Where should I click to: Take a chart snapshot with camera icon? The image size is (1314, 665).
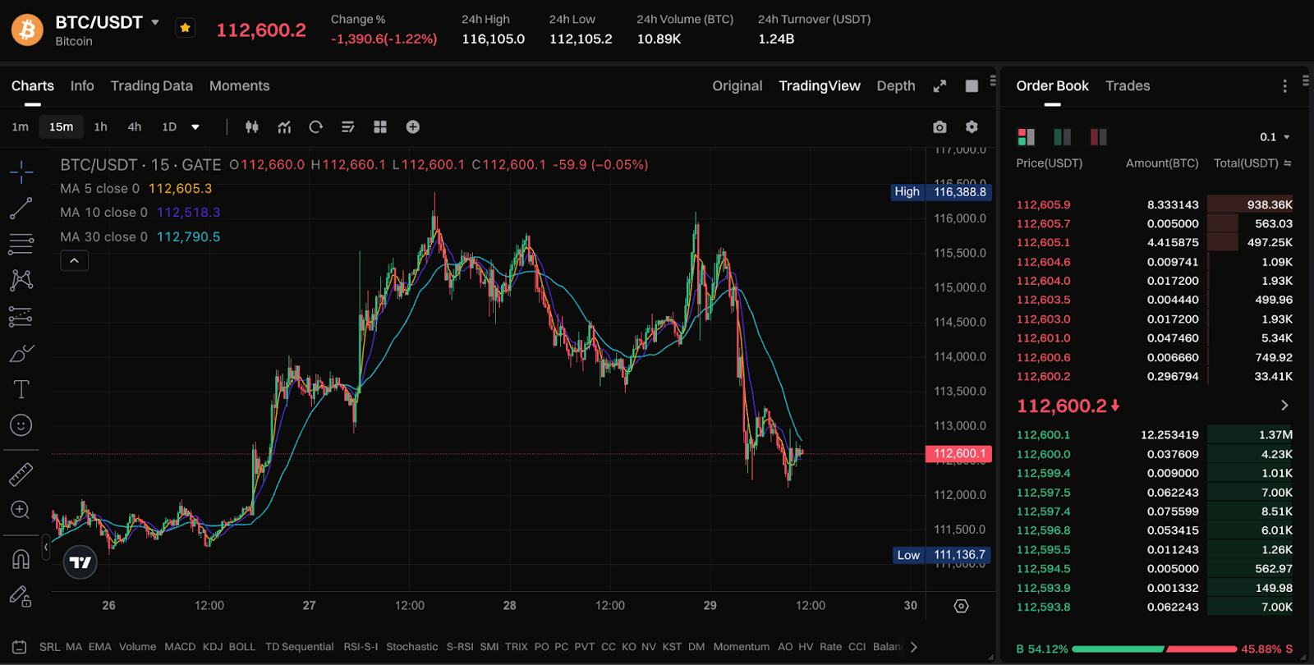(x=940, y=127)
